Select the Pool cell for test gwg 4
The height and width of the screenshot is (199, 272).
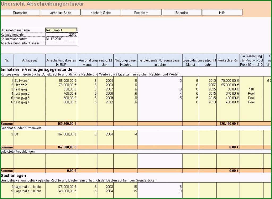[x=251, y=102]
